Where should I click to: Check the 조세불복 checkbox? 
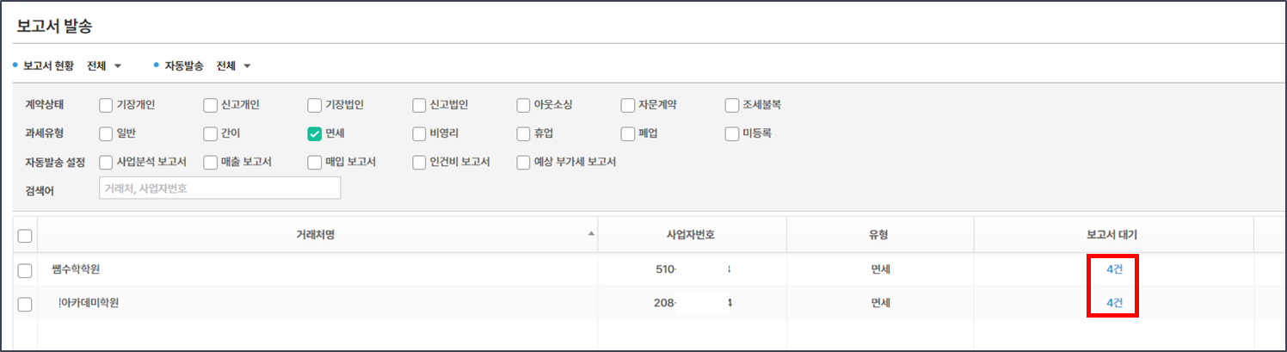732,106
